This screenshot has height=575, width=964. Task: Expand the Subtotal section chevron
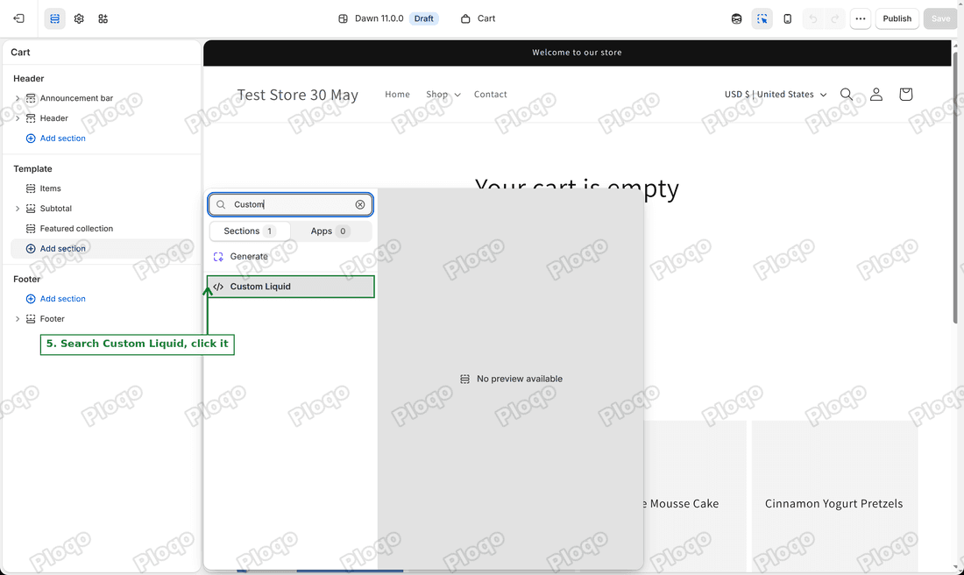pos(18,209)
